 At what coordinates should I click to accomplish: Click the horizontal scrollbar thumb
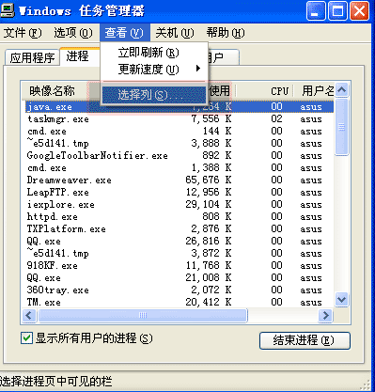click(x=143, y=315)
